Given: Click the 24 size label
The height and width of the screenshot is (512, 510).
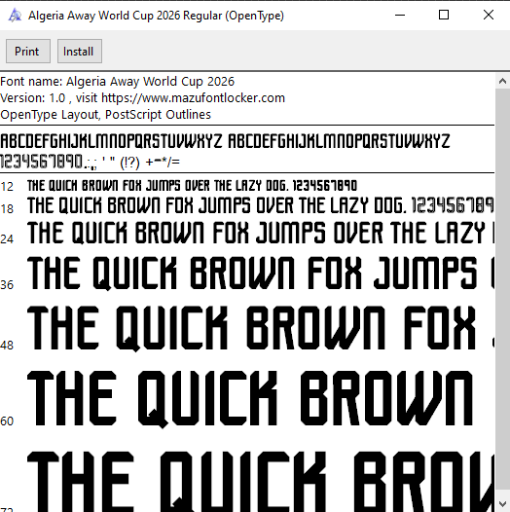Looking at the screenshot, I should pos(7,239).
